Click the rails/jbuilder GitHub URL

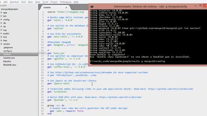click(x=120, y=97)
